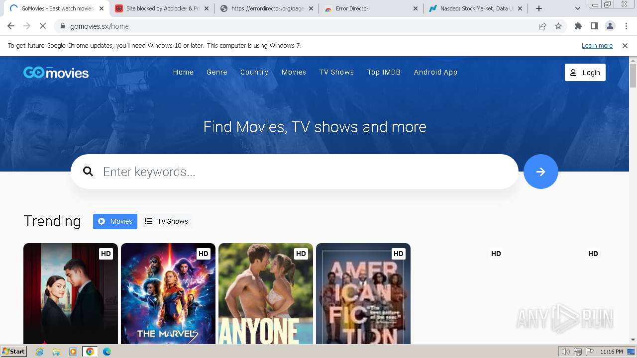Submit search with blue arrow button
This screenshot has height=358, width=637.
tap(541, 172)
